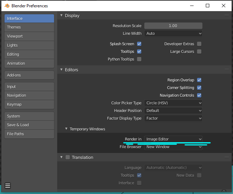Screen dimensions: 233x194
Task: Open the Add-ons tab
Action: coord(29,75)
